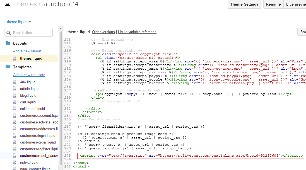
Task: Collapse the Layouts section
Action: pyautogui.click(x=20, y=43)
